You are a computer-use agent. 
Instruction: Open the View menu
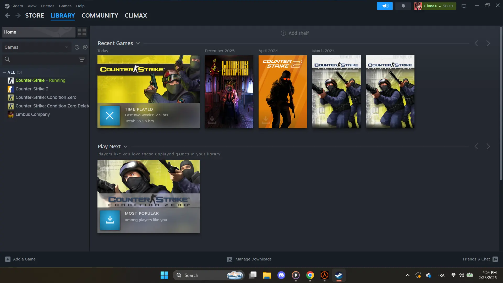tap(32, 6)
